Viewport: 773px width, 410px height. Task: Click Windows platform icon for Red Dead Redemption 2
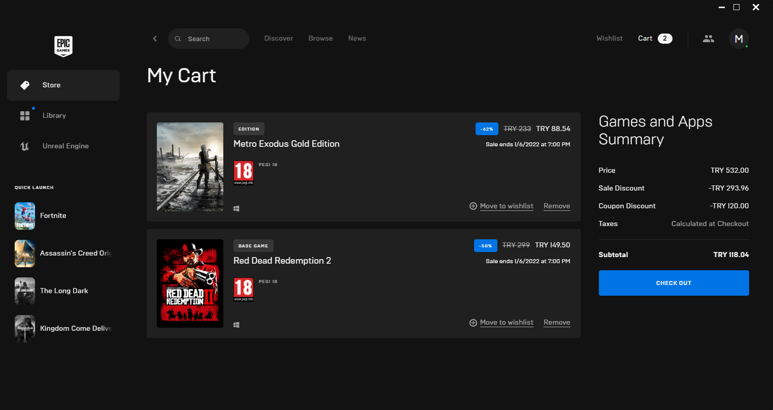tap(237, 325)
